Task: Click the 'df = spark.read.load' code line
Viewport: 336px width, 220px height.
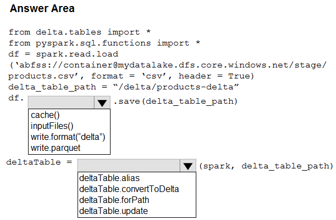Action: coord(63,54)
